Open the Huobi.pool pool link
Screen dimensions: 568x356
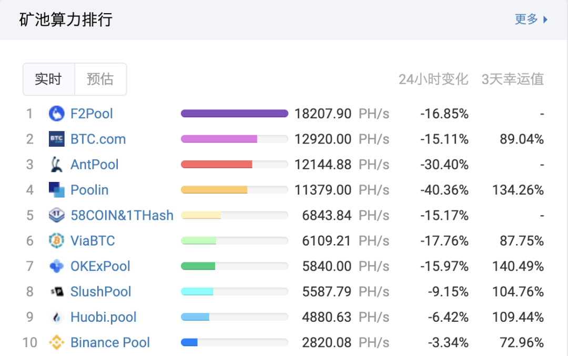(x=104, y=317)
